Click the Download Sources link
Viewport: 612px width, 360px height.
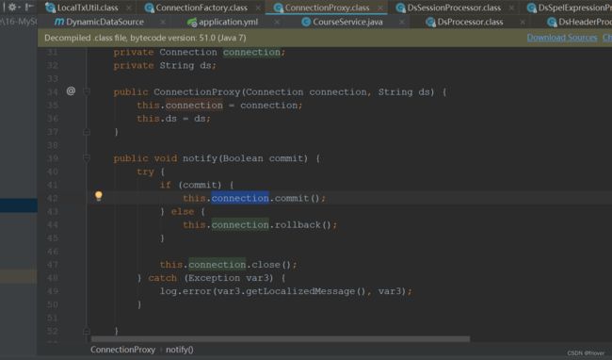562,38
